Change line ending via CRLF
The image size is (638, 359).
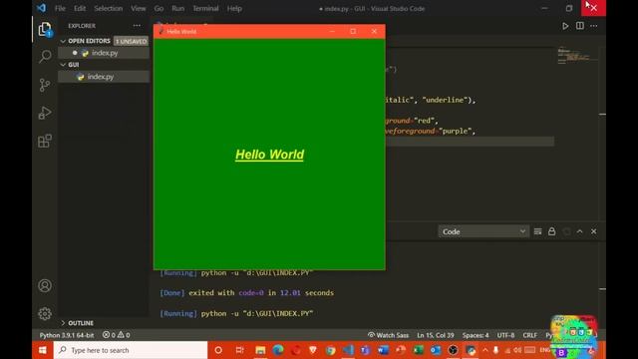[x=529, y=335]
